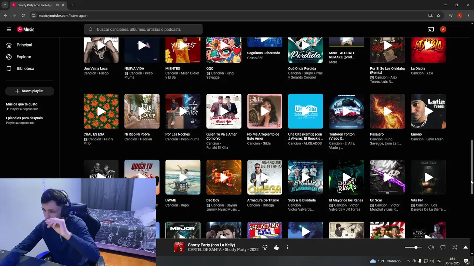Play the UWAIE song thumbnail

183,177
